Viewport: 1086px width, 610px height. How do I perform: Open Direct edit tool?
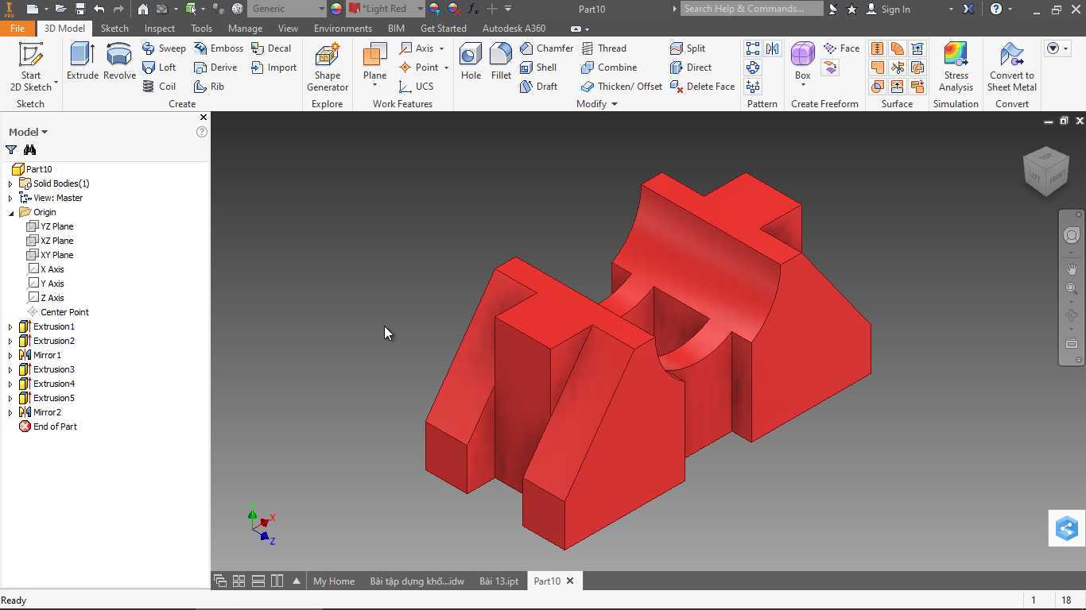[x=691, y=68]
